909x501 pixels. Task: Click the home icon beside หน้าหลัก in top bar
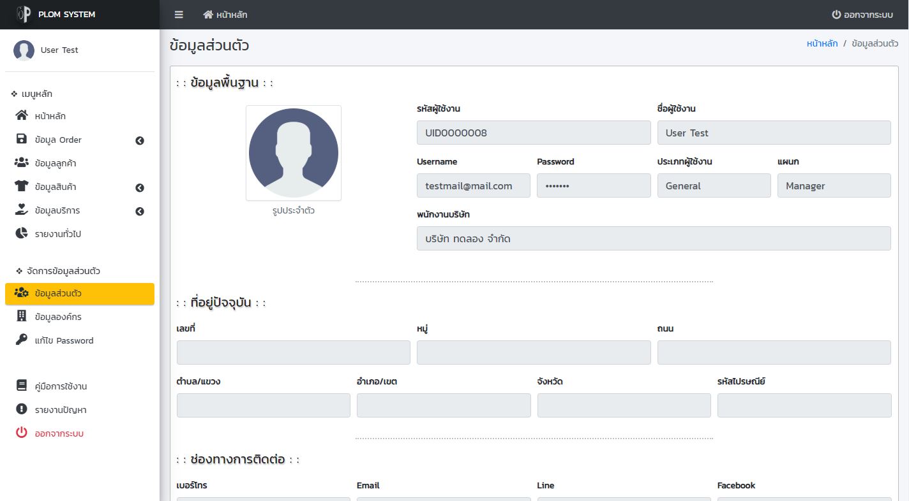[x=208, y=15]
